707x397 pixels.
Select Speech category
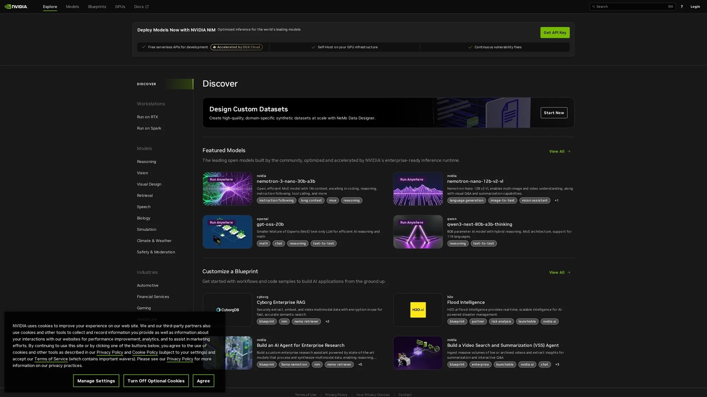coord(144,207)
